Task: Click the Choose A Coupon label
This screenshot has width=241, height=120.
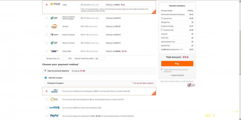Action: point(55,83)
